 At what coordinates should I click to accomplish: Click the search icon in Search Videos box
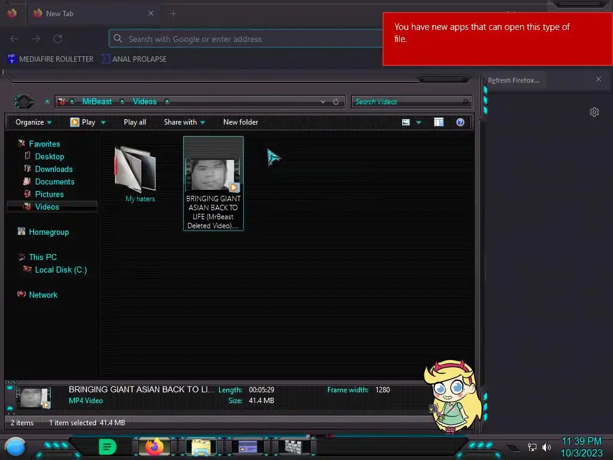(x=465, y=102)
